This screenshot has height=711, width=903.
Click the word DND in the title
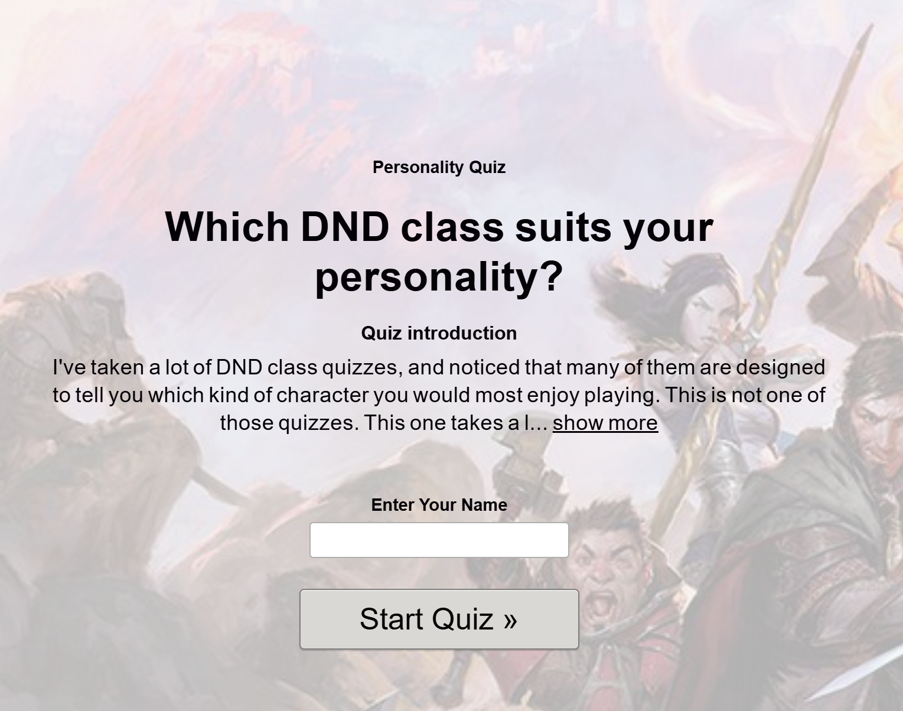(x=344, y=227)
